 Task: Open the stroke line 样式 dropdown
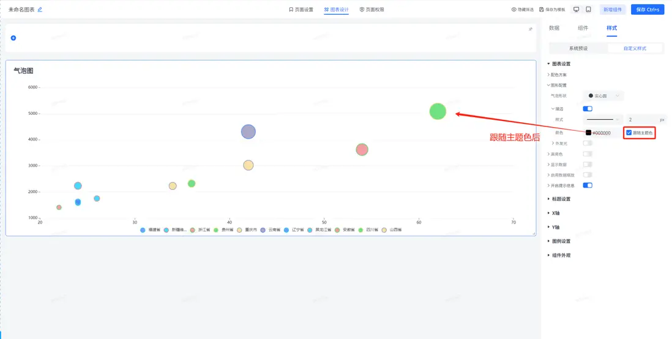603,120
